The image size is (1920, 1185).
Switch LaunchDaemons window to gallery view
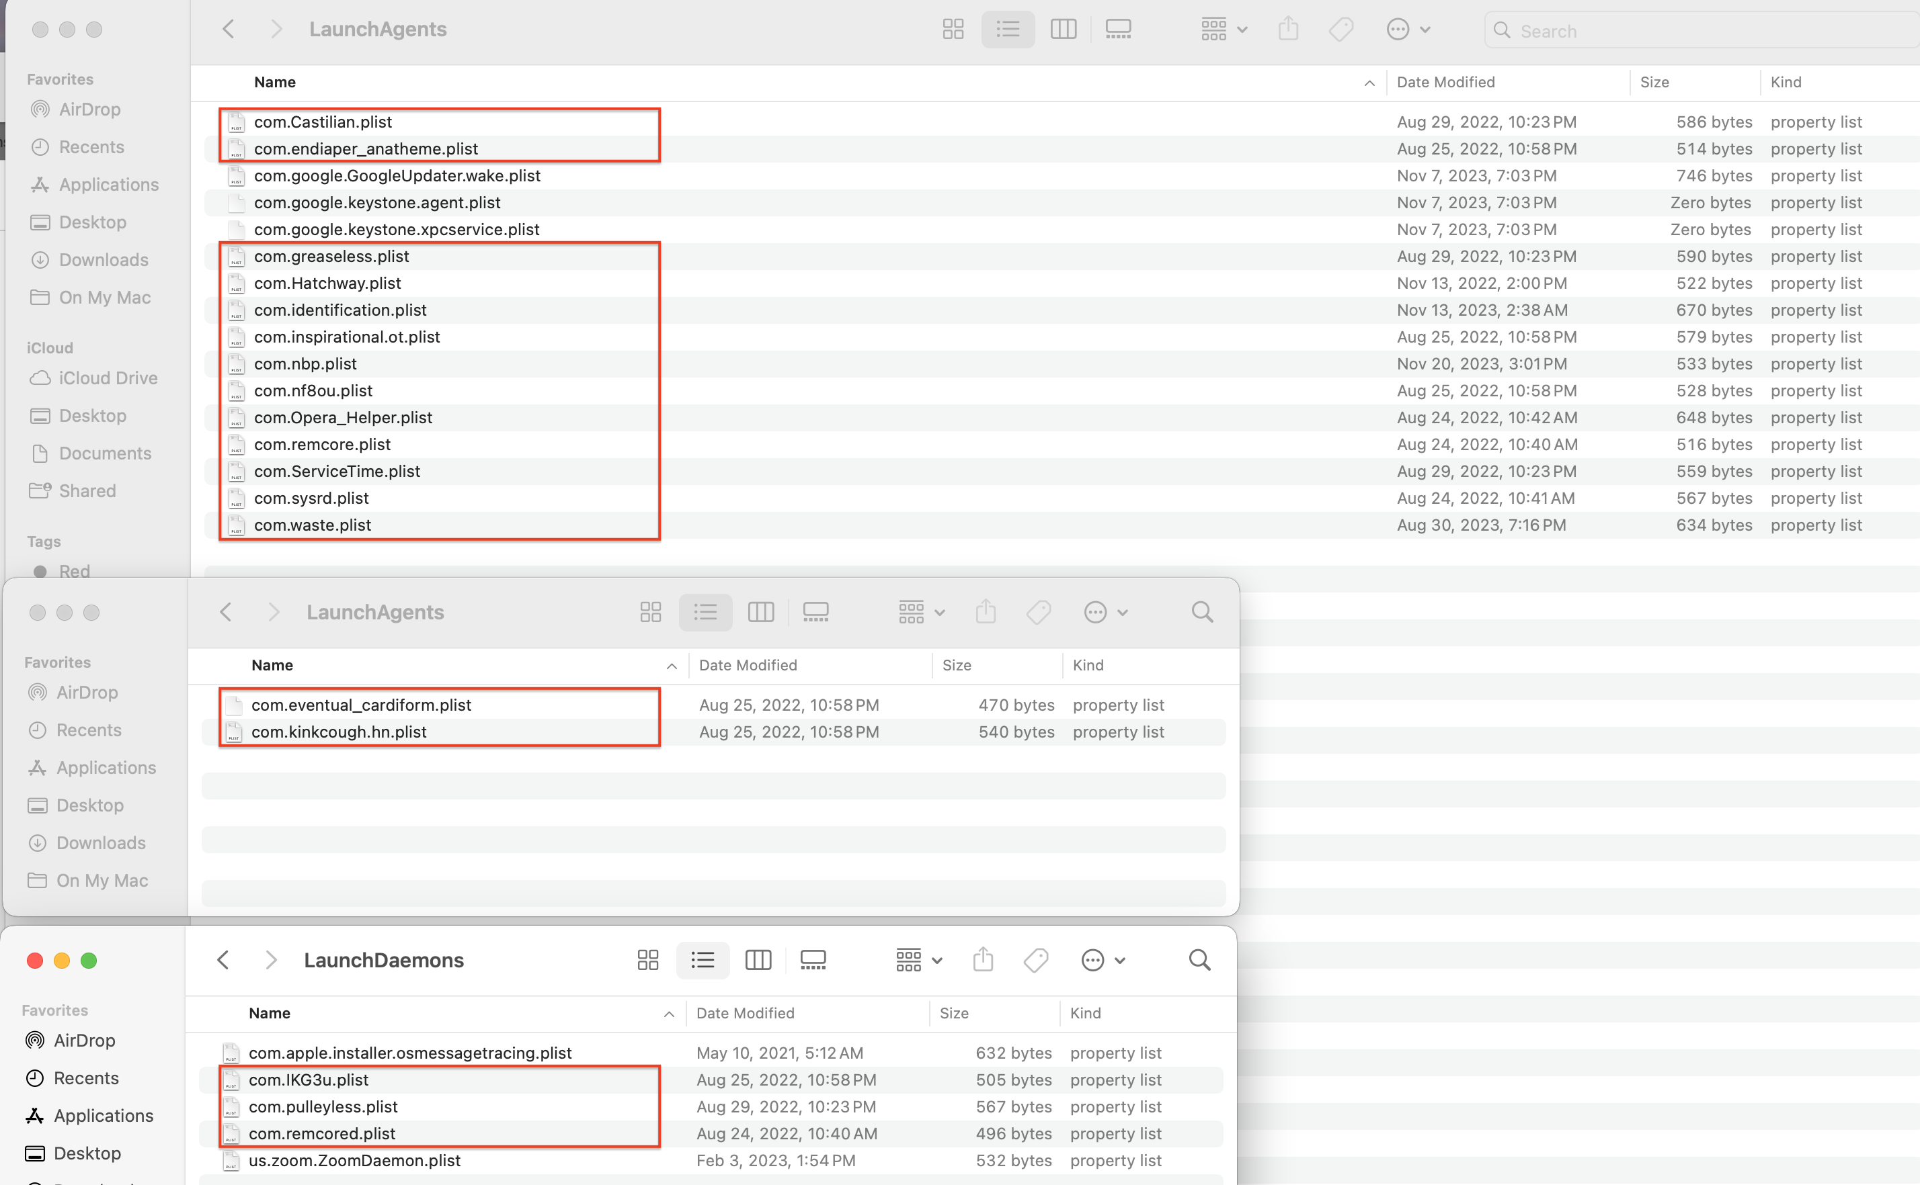pos(813,960)
